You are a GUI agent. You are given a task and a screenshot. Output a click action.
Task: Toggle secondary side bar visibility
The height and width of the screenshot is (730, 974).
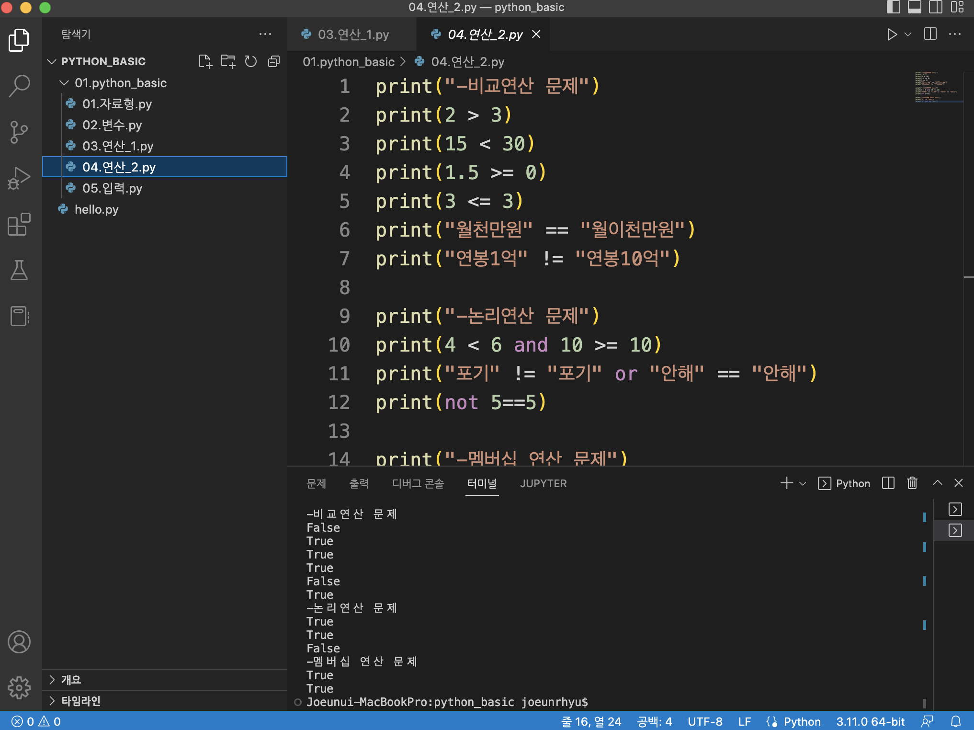[936, 7]
